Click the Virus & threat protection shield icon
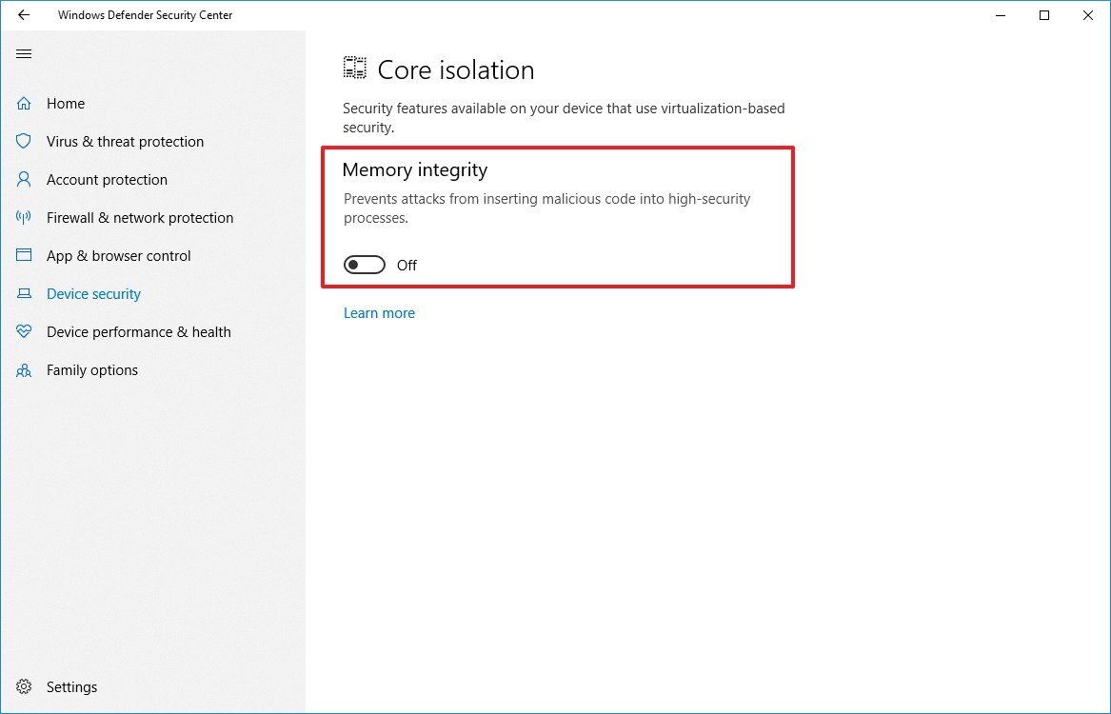Image resolution: width=1111 pixels, height=714 pixels. (24, 141)
